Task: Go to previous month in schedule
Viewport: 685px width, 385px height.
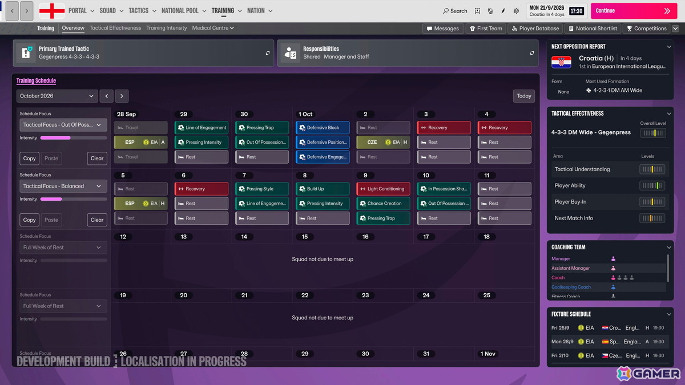Action: pos(107,96)
